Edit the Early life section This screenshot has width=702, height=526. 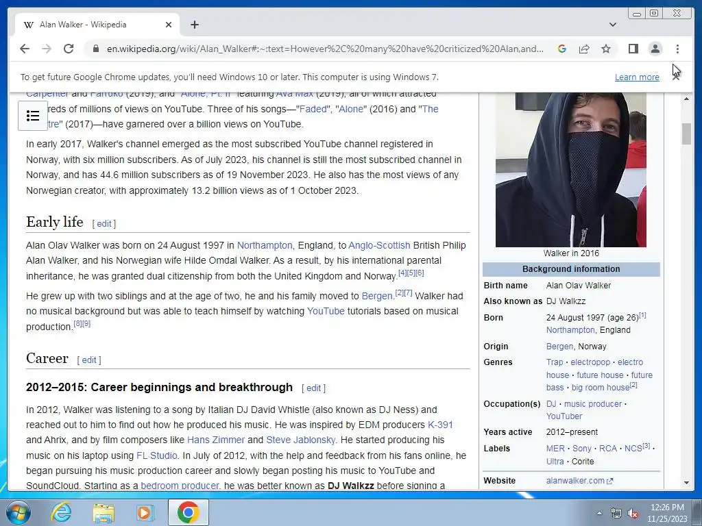click(104, 224)
